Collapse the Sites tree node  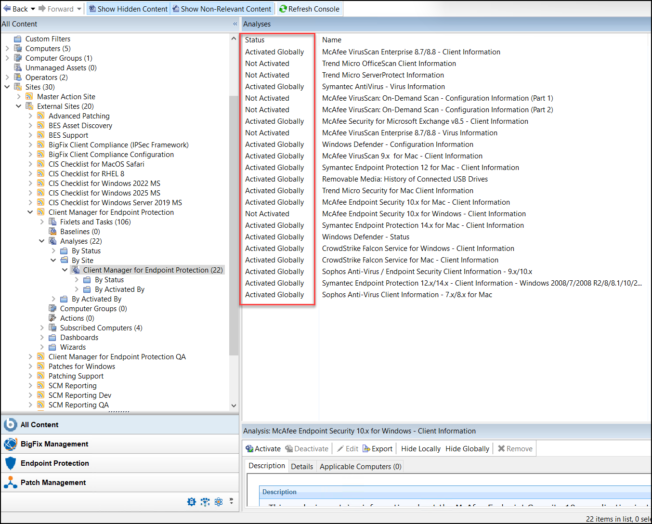coord(7,87)
